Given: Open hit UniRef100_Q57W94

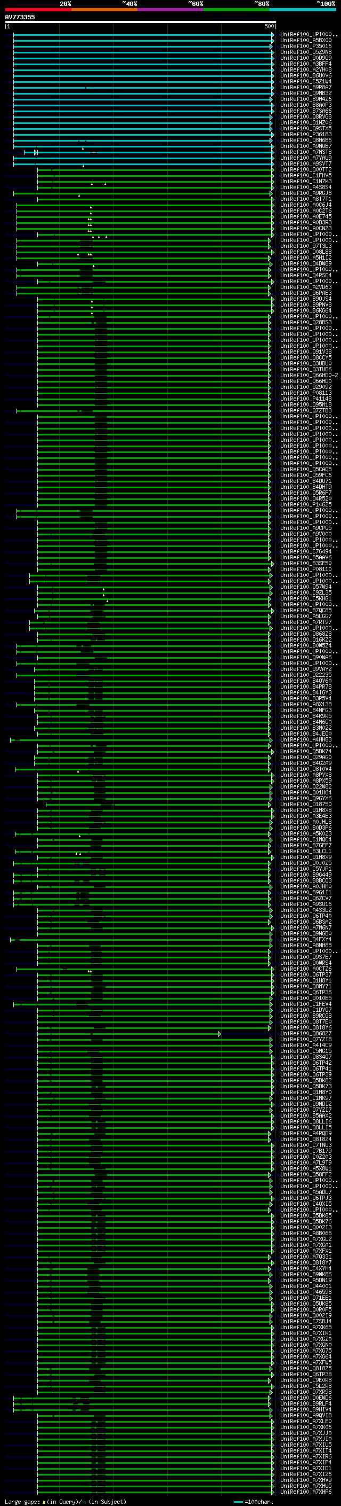Looking at the screenshot, I should pos(306,587).
